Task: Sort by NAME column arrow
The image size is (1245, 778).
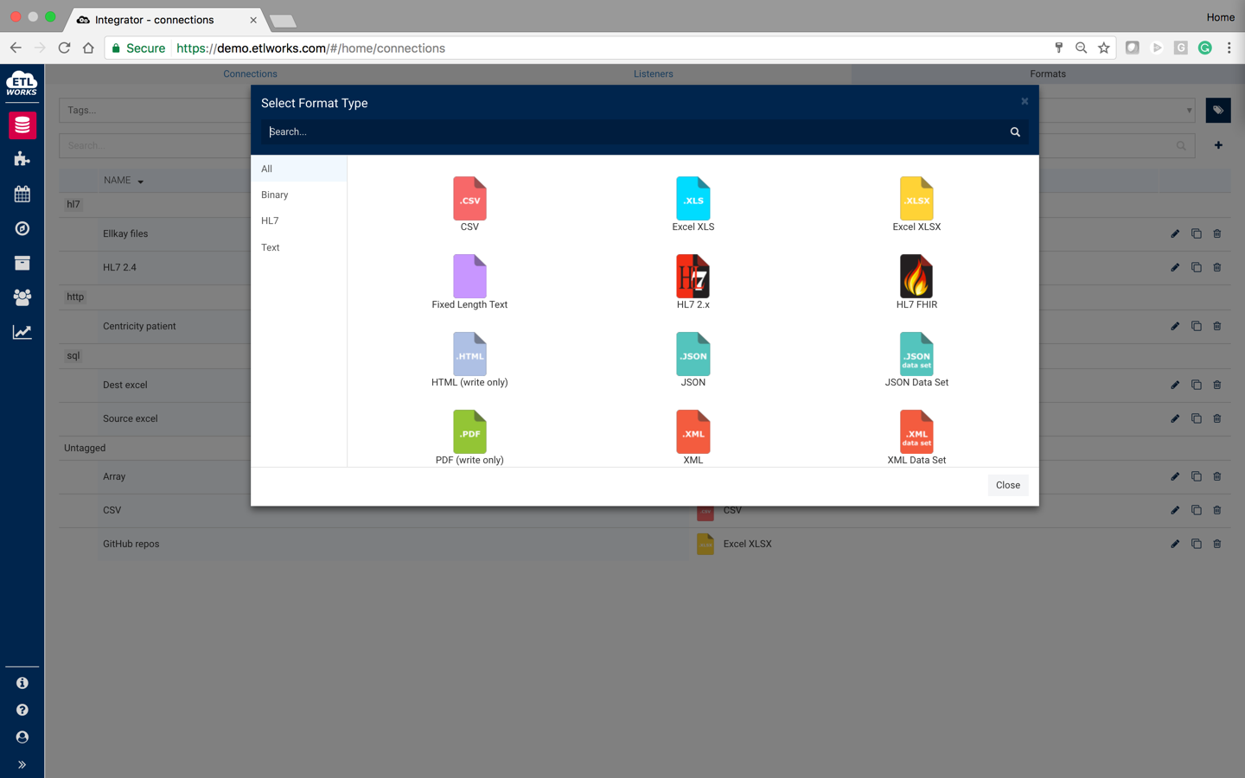Action: point(140,182)
